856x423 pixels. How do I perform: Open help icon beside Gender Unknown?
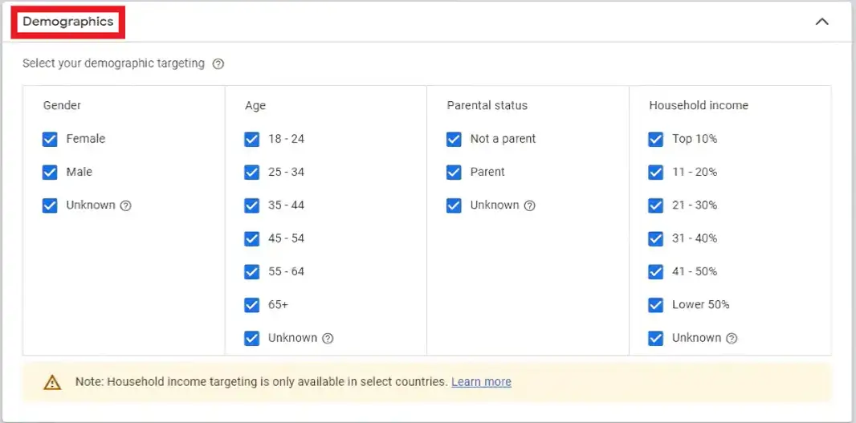coord(125,205)
